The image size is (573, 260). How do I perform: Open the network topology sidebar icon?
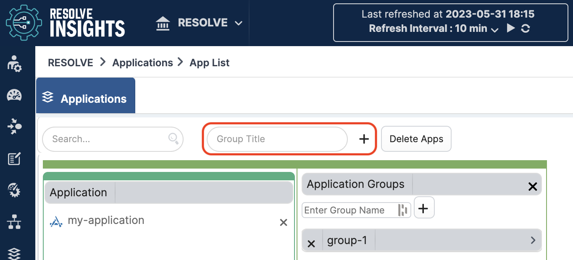[14, 222]
